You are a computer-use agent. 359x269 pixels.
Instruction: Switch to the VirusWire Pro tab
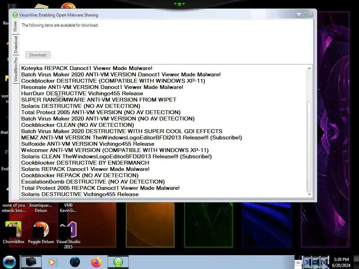pos(15,69)
